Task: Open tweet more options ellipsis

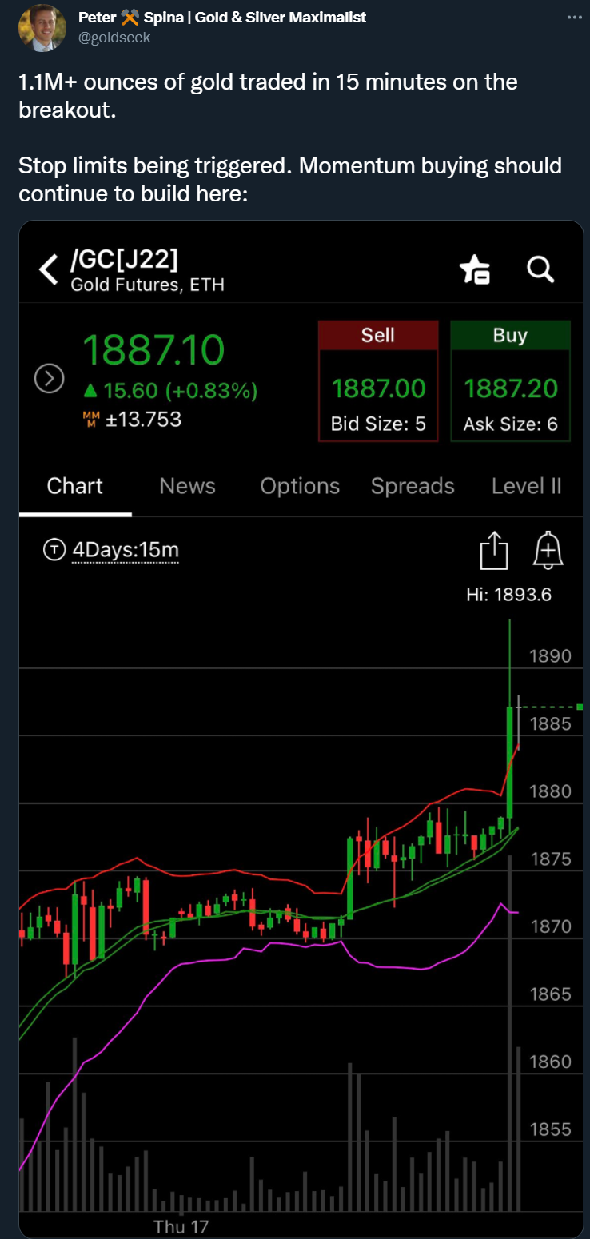Action: (573, 18)
